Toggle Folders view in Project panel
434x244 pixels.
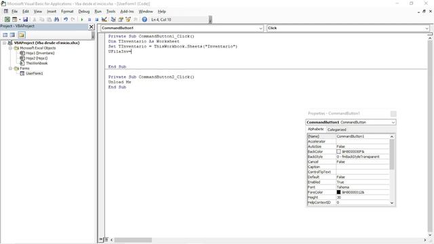click(22, 35)
